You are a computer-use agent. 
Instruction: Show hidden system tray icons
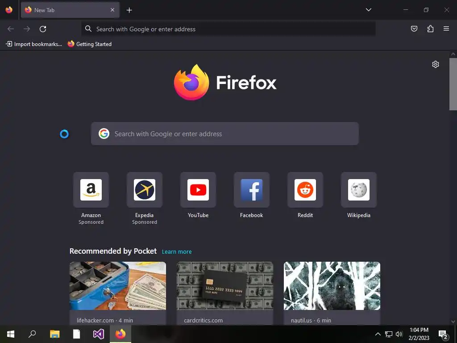click(378, 334)
